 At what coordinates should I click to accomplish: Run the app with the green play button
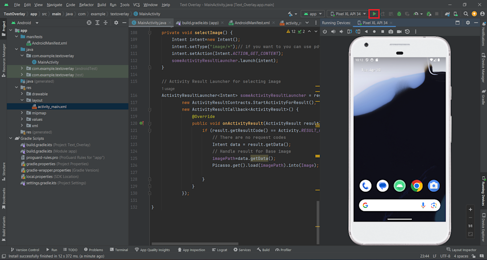pos(375,14)
